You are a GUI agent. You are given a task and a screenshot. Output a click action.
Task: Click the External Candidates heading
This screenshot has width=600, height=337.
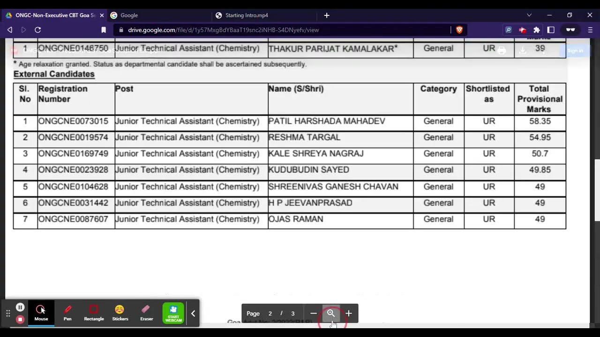54,74
